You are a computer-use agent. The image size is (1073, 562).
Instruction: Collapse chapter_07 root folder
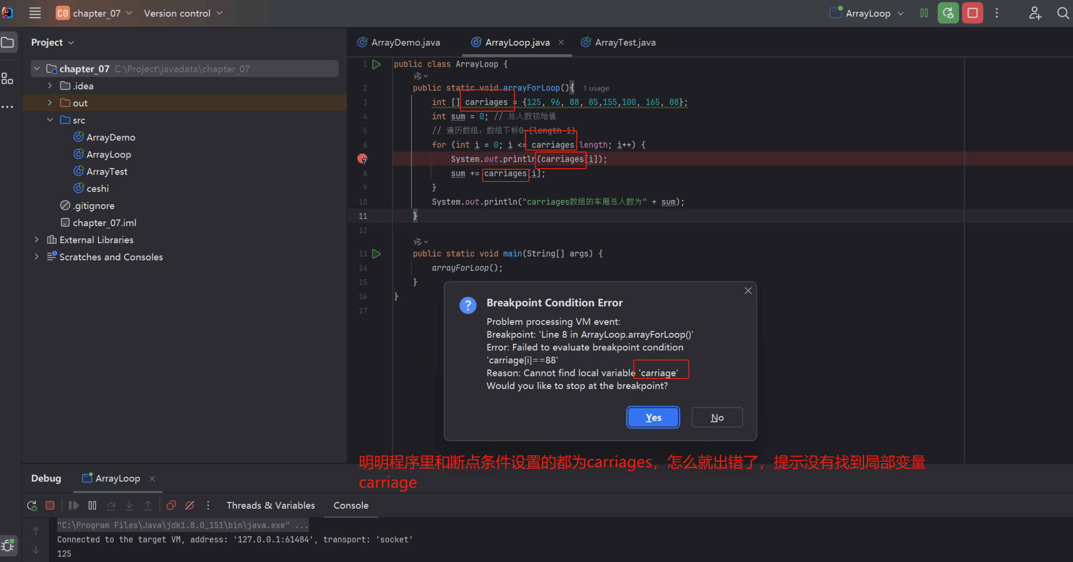[37, 69]
